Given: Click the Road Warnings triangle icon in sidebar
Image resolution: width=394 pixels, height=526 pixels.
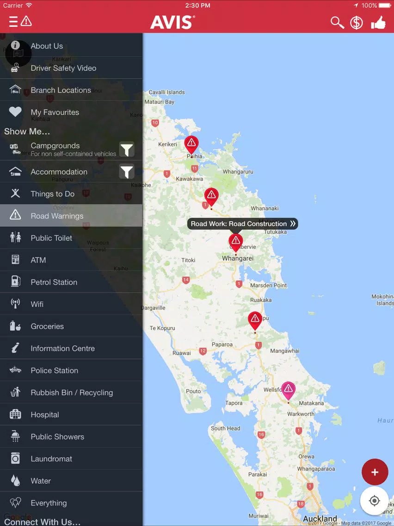Looking at the screenshot, I should [15, 214].
